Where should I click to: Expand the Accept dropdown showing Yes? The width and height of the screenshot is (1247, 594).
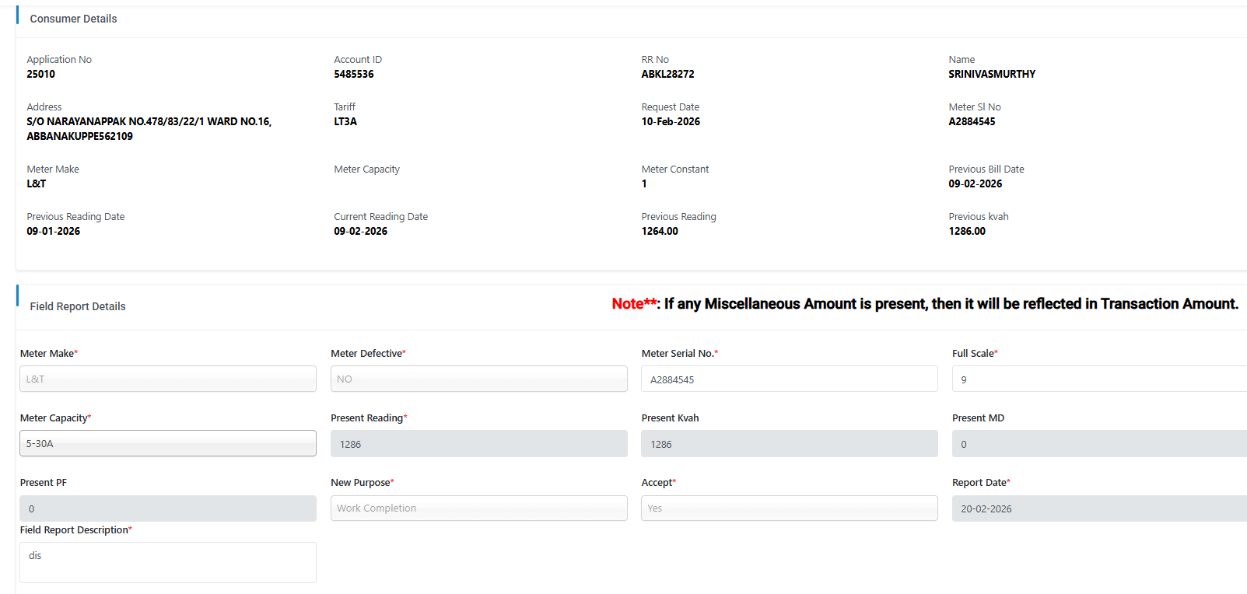789,508
